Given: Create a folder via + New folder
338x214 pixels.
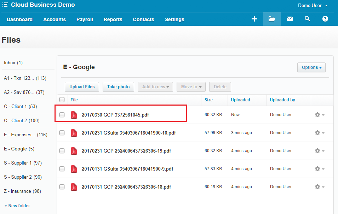Looking at the screenshot, I should [17, 206].
